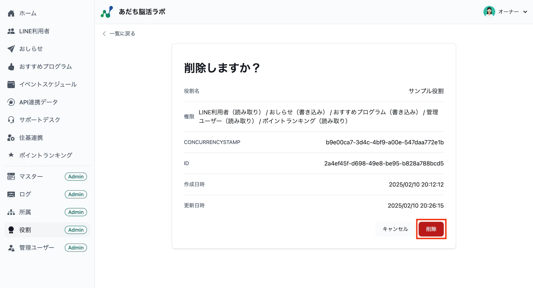The height and width of the screenshot is (288, 533).
Task: Click the あだち脳活ラボ logo icon
Action: pos(107,12)
